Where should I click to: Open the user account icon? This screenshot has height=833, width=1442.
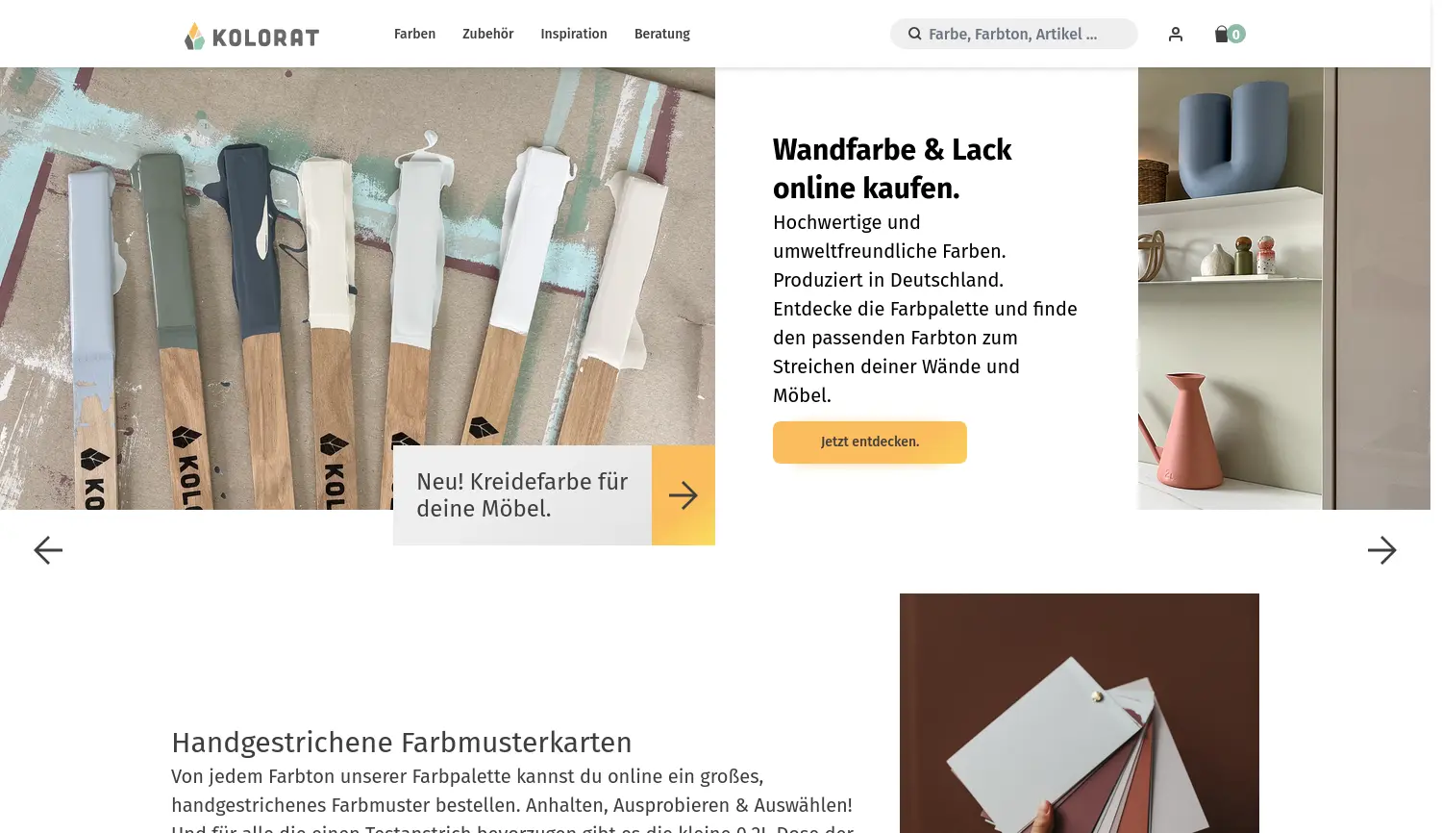tap(1175, 34)
